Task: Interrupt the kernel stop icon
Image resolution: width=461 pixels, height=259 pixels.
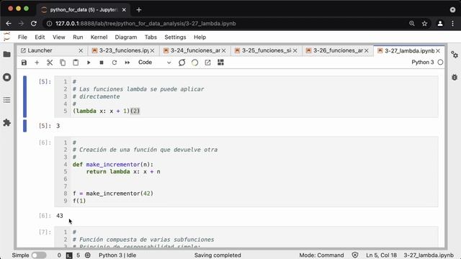Action: point(102,63)
